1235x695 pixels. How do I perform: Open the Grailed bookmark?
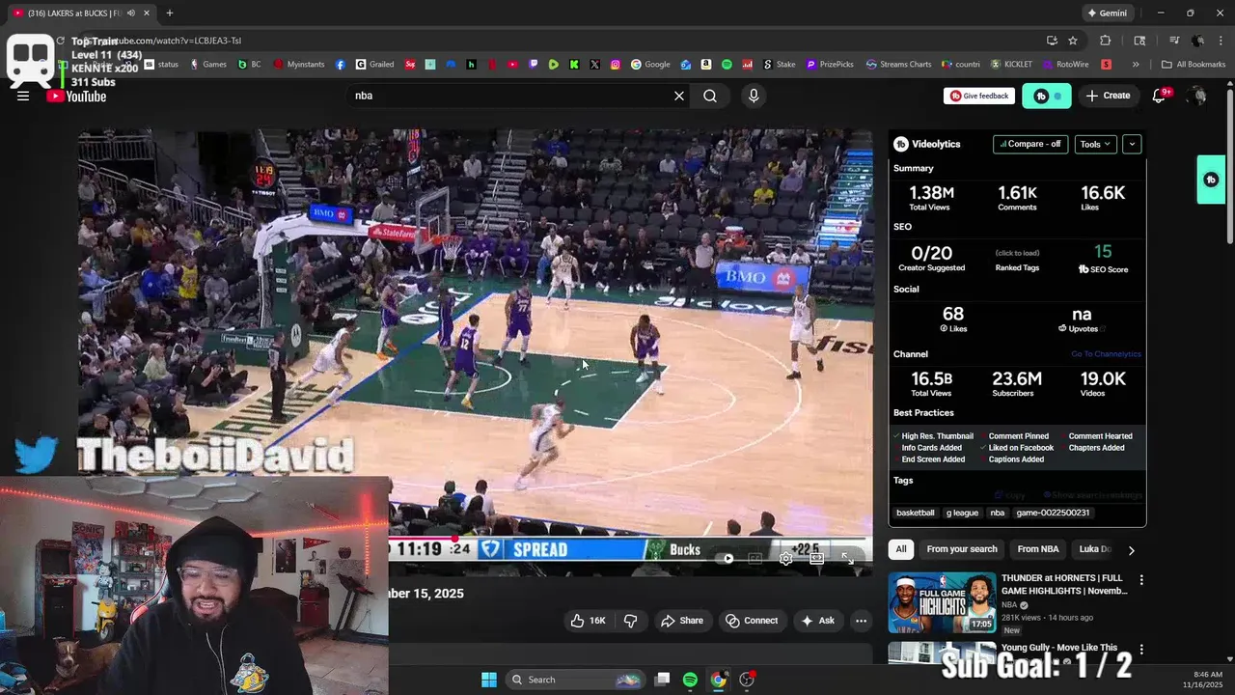pos(374,65)
